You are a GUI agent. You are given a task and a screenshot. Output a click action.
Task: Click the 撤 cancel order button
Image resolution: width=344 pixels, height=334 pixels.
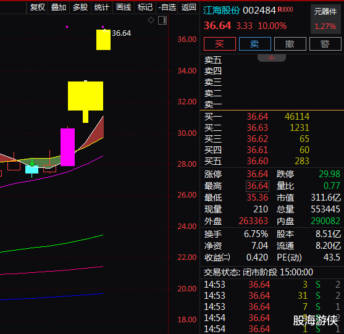pyautogui.click(x=290, y=44)
